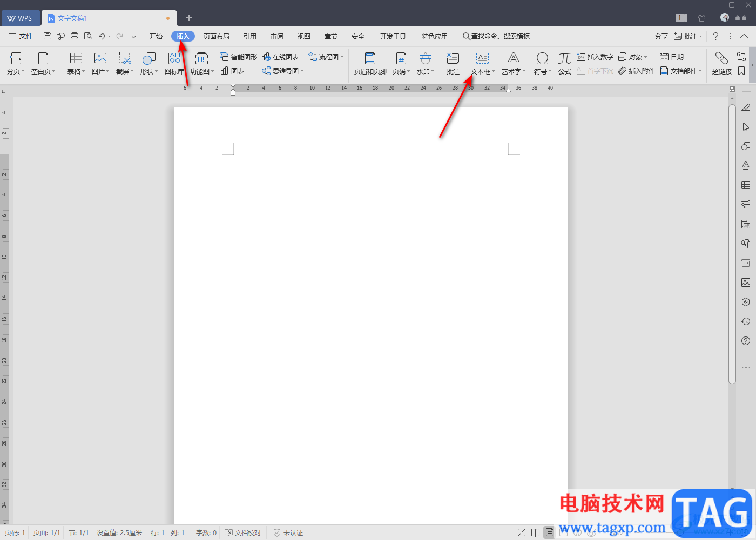Insert a 图表 chart

233,71
